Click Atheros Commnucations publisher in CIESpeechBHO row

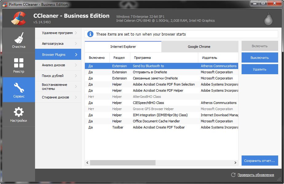pyautogui.click(x=219, y=103)
